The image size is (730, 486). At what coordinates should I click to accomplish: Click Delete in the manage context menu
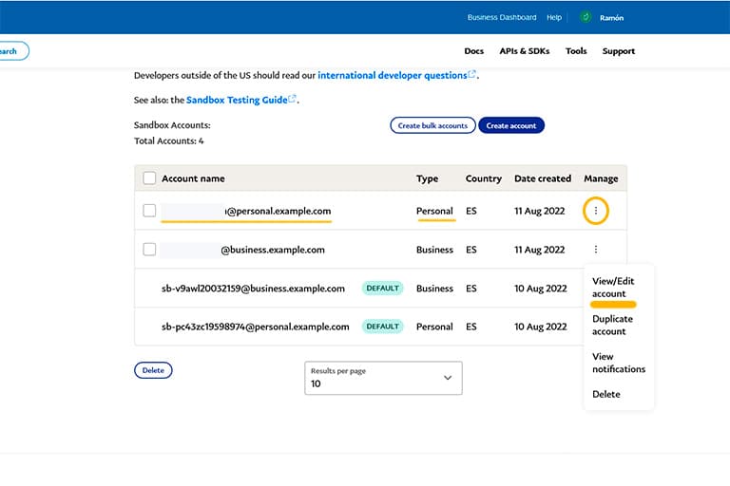[x=606, y=394]
